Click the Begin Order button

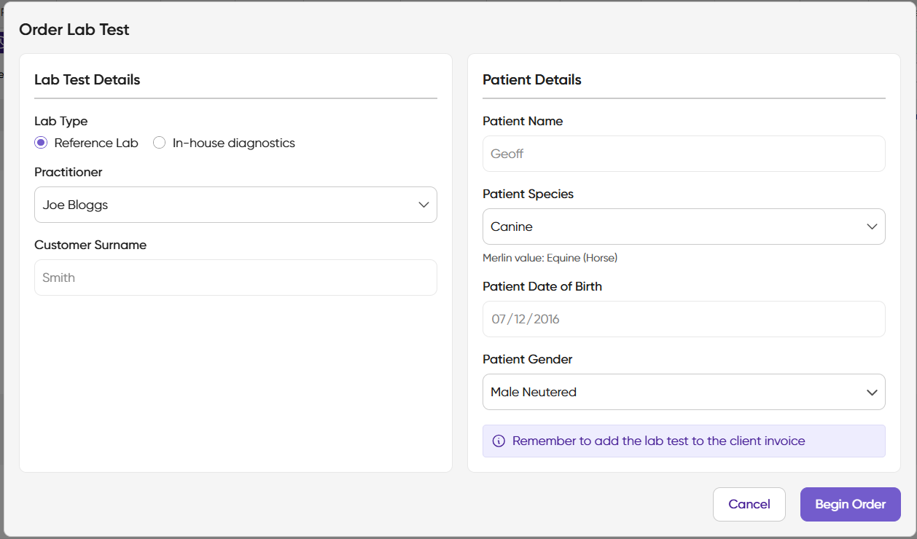pyautogui.click(x=850, y=504)
